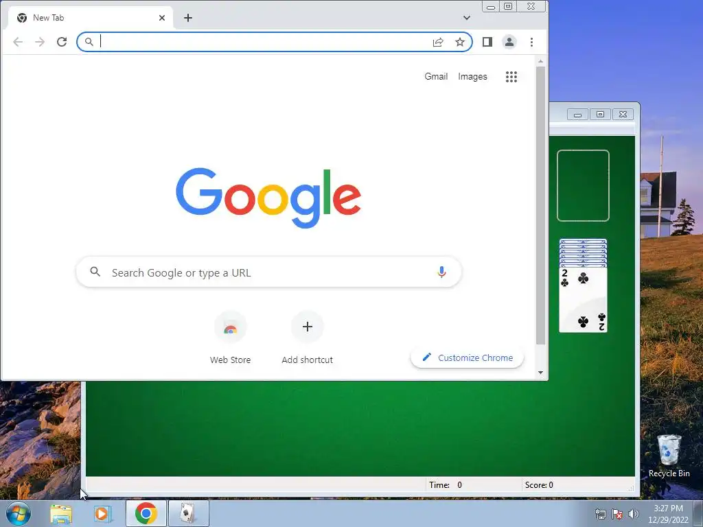Close the New Tab tab

[162, 18]
